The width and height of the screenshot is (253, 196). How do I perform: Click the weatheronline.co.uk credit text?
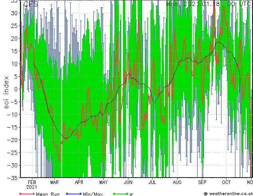click(231, 194)
